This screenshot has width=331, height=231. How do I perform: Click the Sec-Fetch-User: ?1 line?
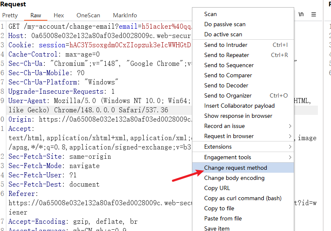pyautogui.click(x=42, y=175)
